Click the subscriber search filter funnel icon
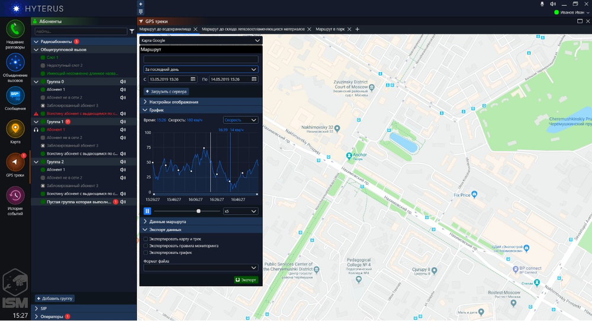Screen dimensions: 592x321 (132, 31)
